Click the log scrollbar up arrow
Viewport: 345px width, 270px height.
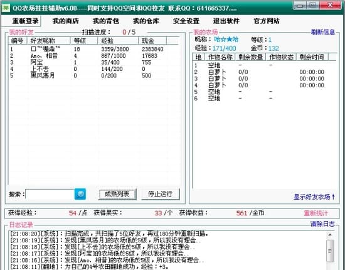coord(330,235)
